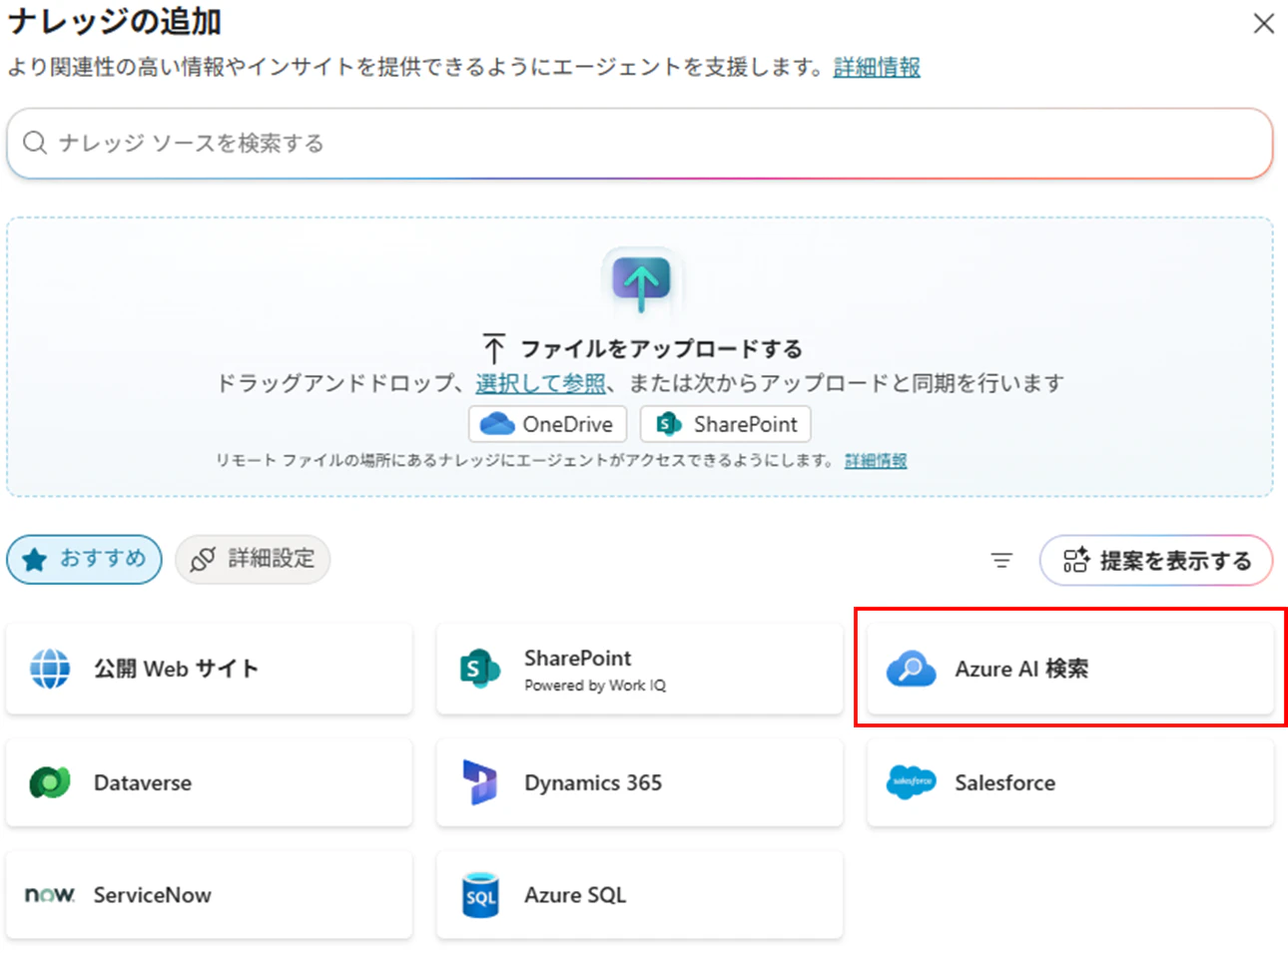Open the 詳細情報 link in the subtitle
1288x957 pixels.
(x=877, y=67)
